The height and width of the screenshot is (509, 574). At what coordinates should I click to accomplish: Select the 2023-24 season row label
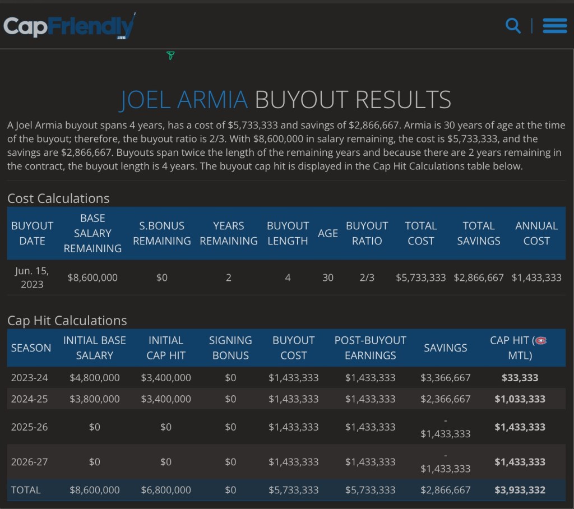(30, 378)
